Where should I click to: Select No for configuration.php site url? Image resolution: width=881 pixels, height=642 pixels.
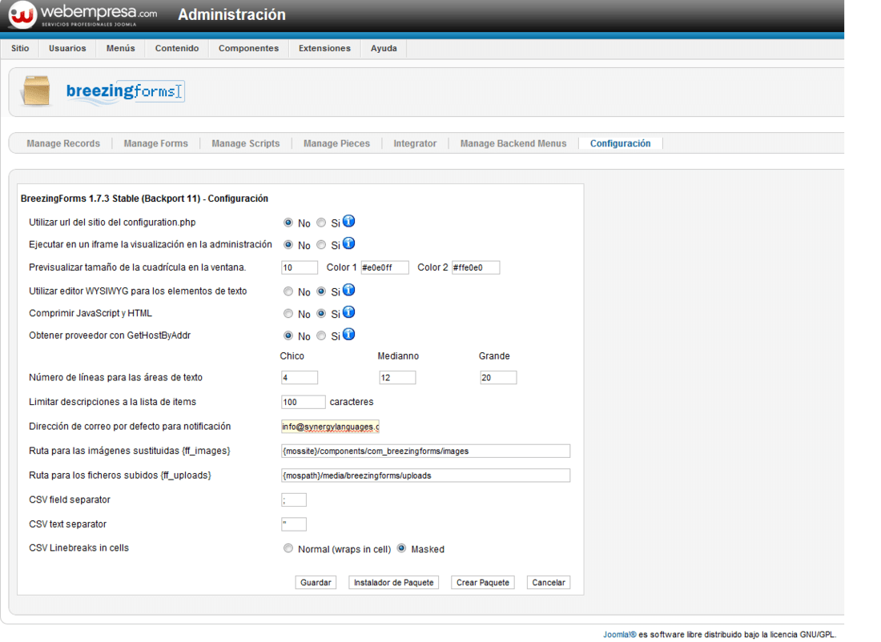[288, 223]
